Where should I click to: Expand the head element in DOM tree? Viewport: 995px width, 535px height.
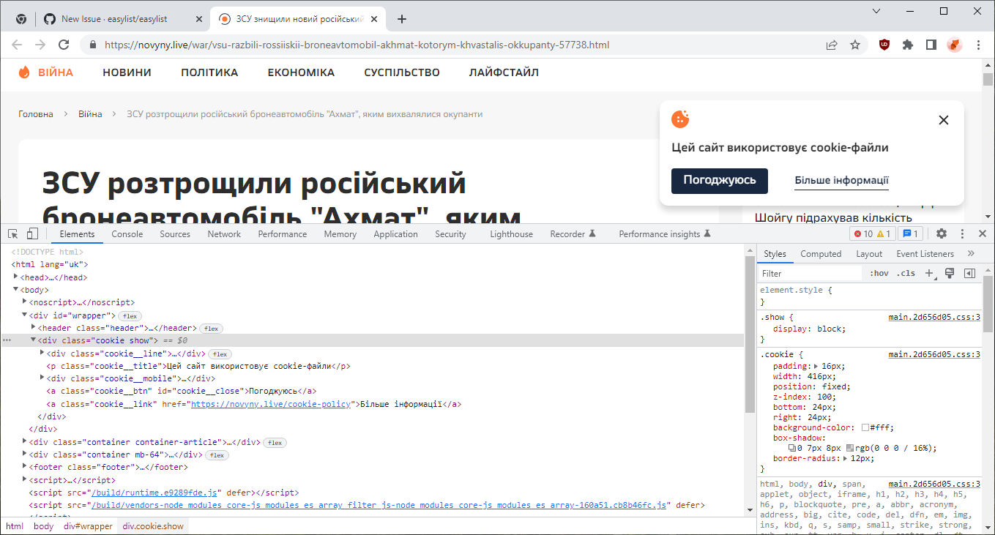coord(15,277)
